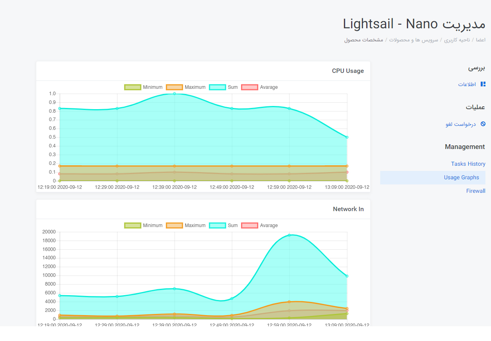Open Tasks History in Management menu
491x341 pixels.
[x=468, y=164]
